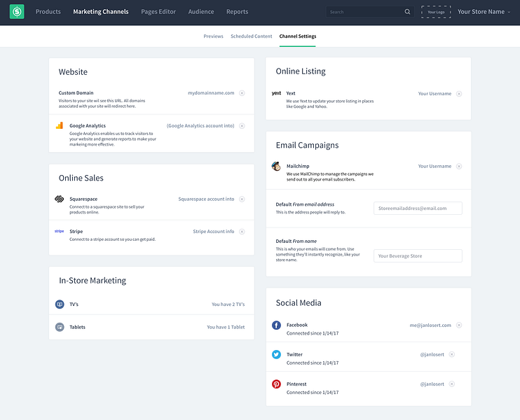
Task: Disconnect the Pinterest account
Action: (x=452, y=384)
